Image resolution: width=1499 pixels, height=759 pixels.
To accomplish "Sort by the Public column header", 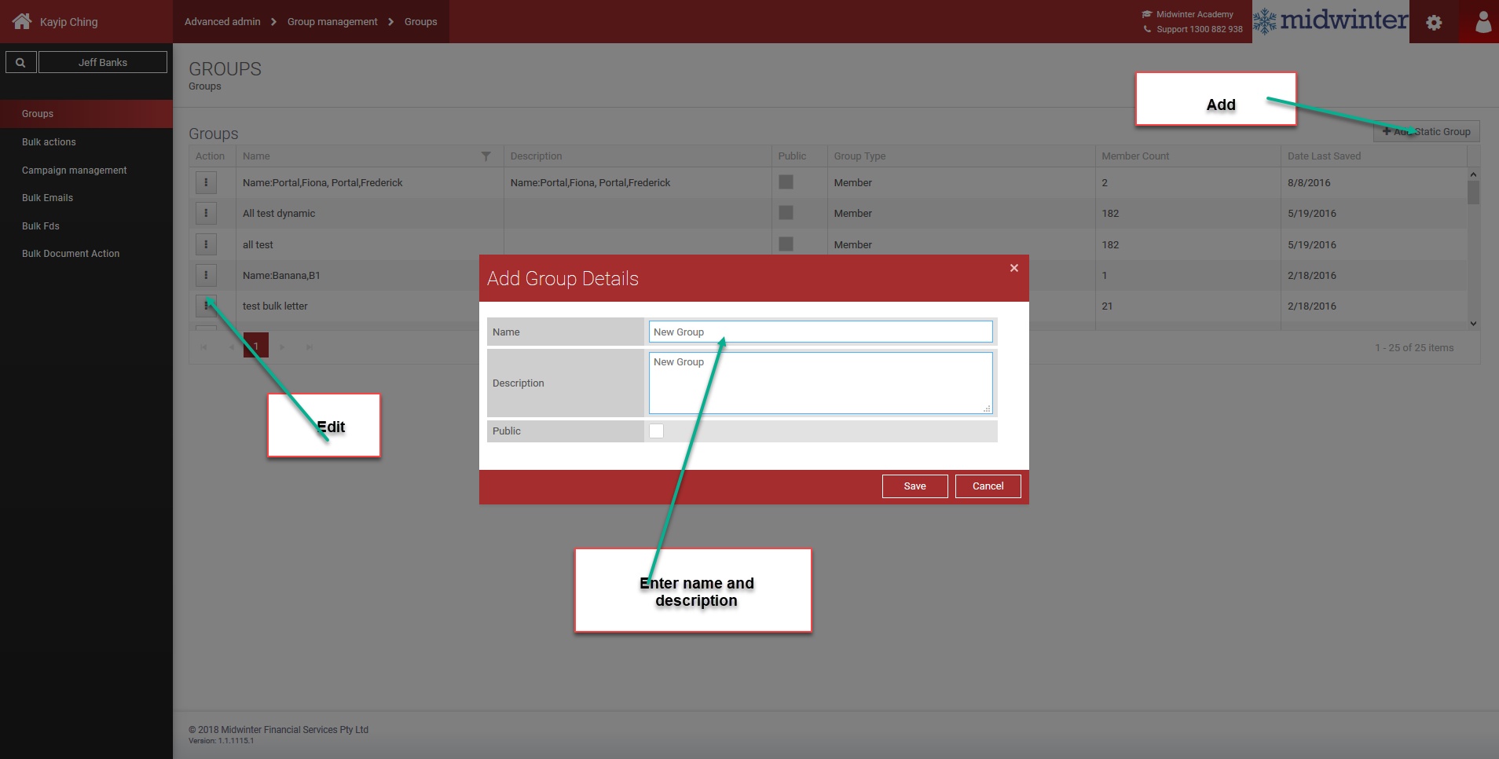I will pyautogui.click(x=792, y=156).
